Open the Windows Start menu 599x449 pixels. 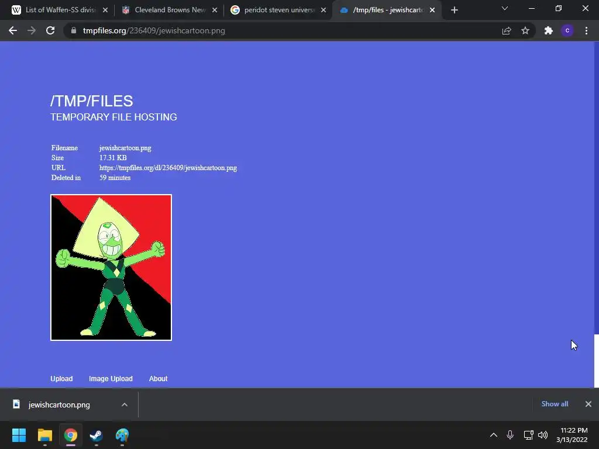pyautogui.click(x=19, y=435)
